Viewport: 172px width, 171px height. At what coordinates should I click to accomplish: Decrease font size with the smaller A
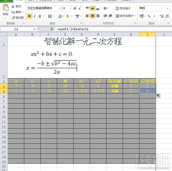(x=80, y=8)
